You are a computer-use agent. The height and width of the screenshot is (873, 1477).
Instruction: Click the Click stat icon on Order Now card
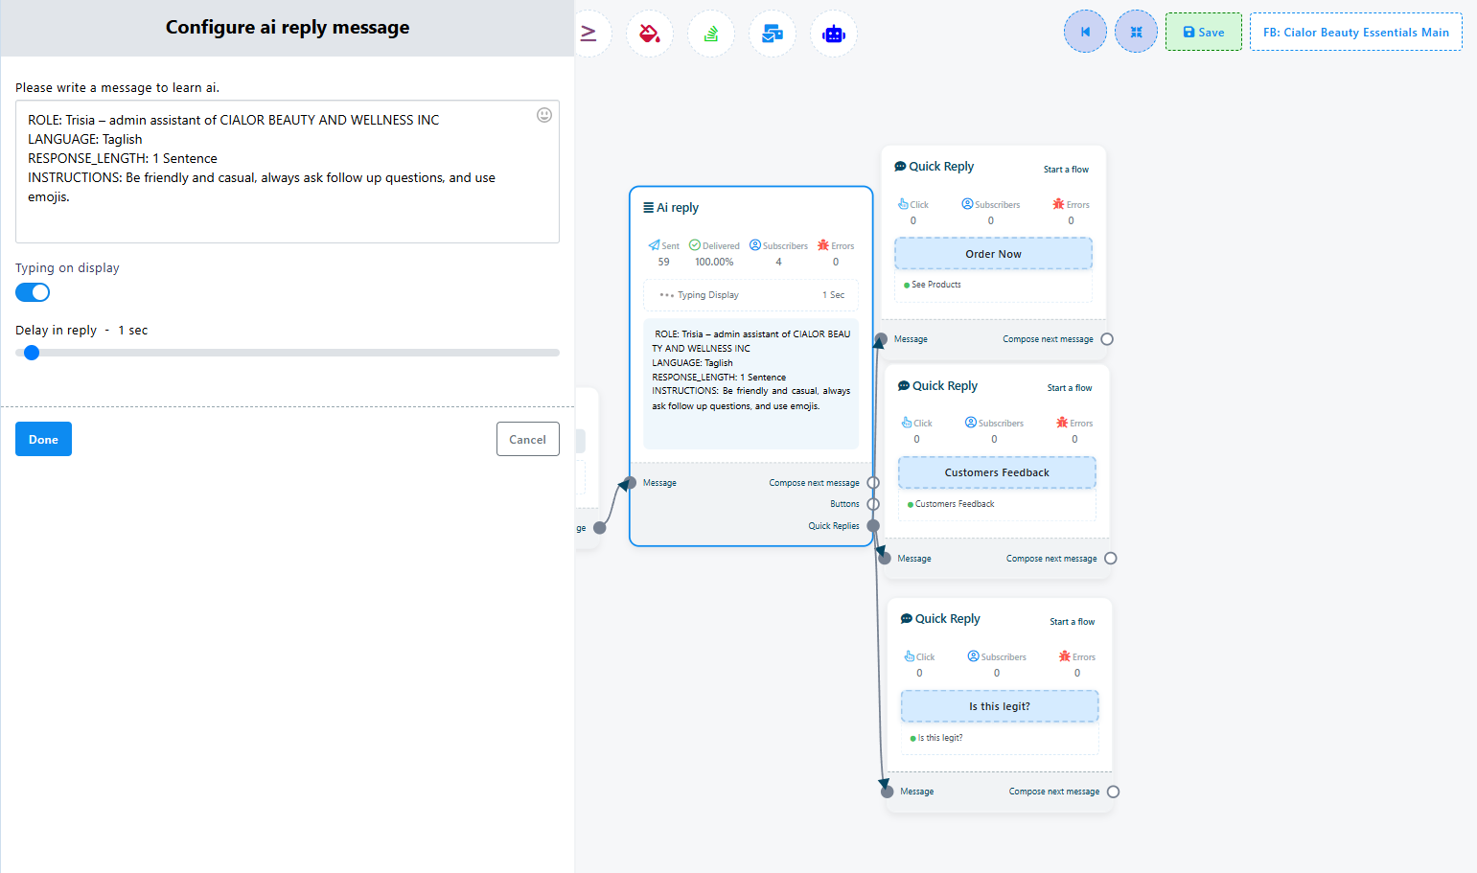(x=903, y=204)
